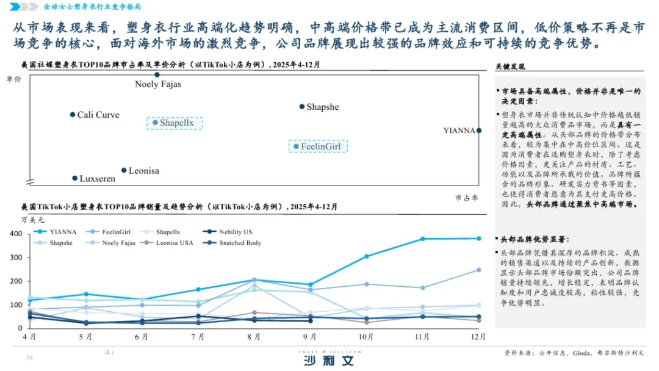659x371 pixels.
Task: Click the 4月 label on the x-axis
Action: coord(29,337)
